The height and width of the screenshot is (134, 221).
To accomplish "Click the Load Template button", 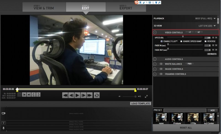I will [141, 104].
